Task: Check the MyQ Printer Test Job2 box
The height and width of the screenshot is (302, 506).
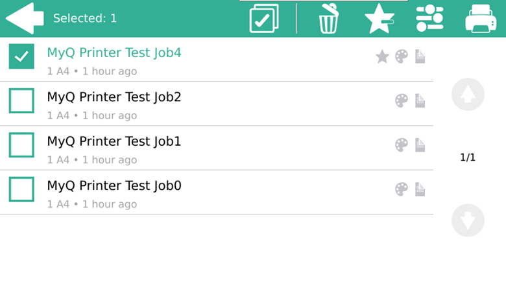Action: coord(21,101)
